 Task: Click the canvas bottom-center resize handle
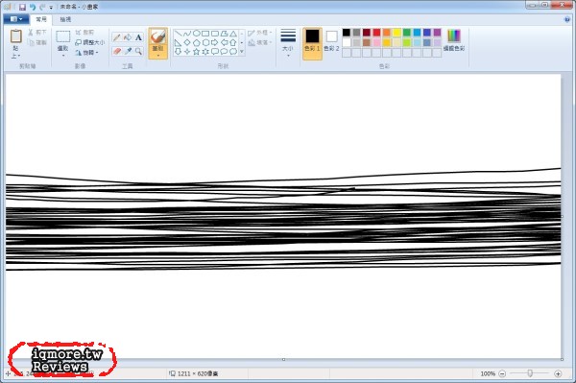click(x=283, y=359)
